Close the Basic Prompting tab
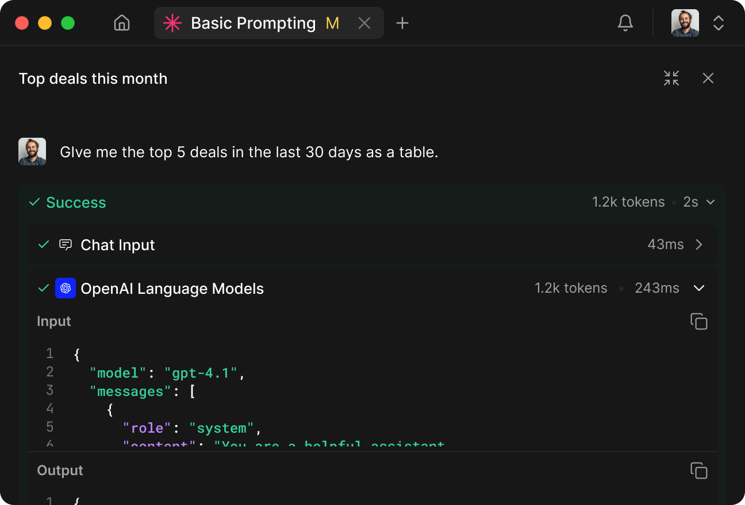The width and height of the screenshot is (745, 505). click(x=364, y=23)
